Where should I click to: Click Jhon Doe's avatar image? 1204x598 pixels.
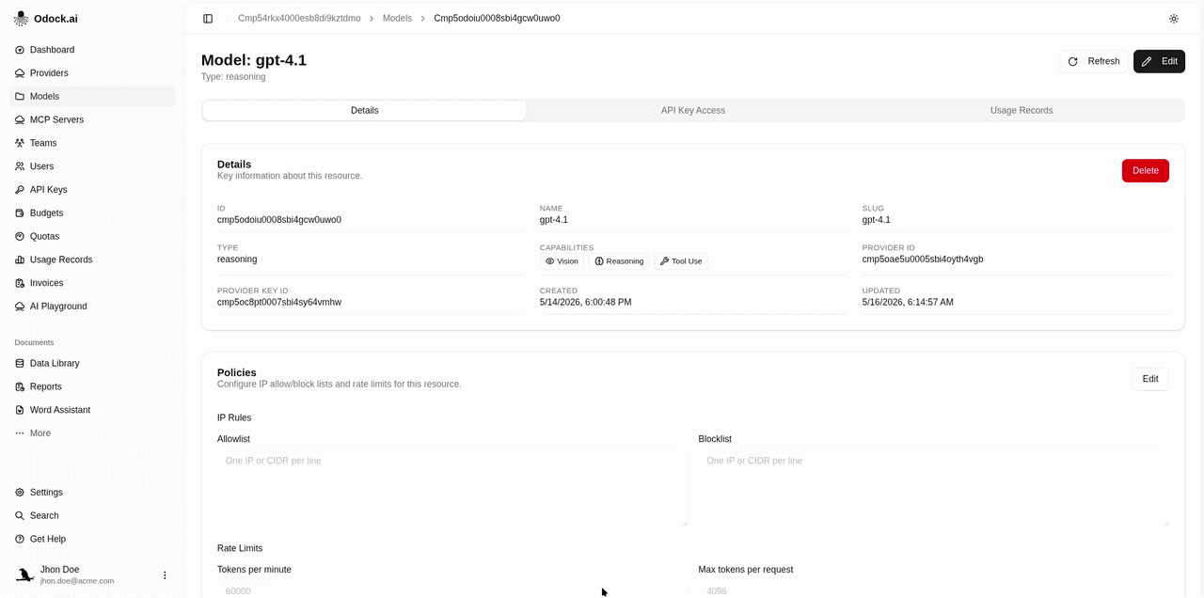point(24,574)
